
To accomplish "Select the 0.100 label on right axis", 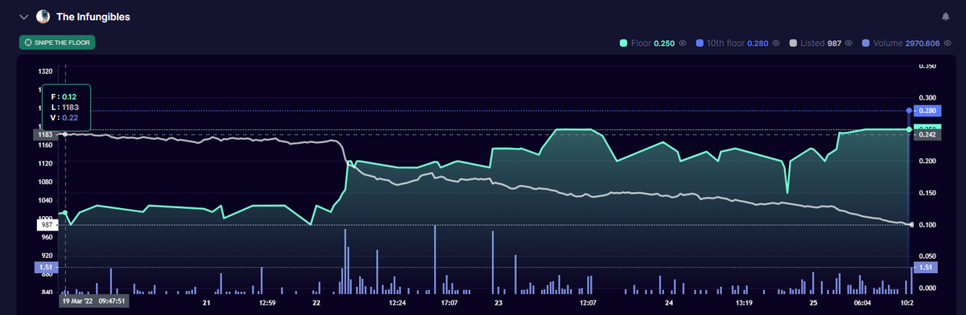I will click(927, 225).
